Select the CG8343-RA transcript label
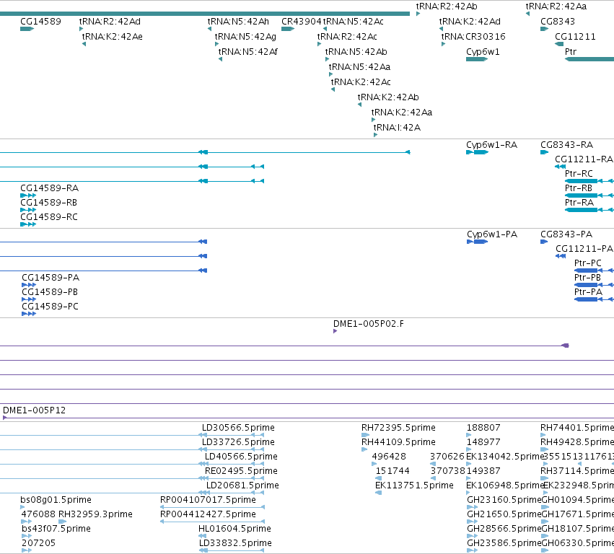 pyautogui.click(x=567, y=145)
